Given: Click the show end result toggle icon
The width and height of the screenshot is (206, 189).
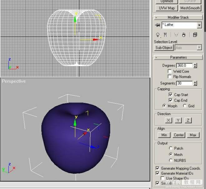Looking at the screenshot, I should [x=165, y=35].
